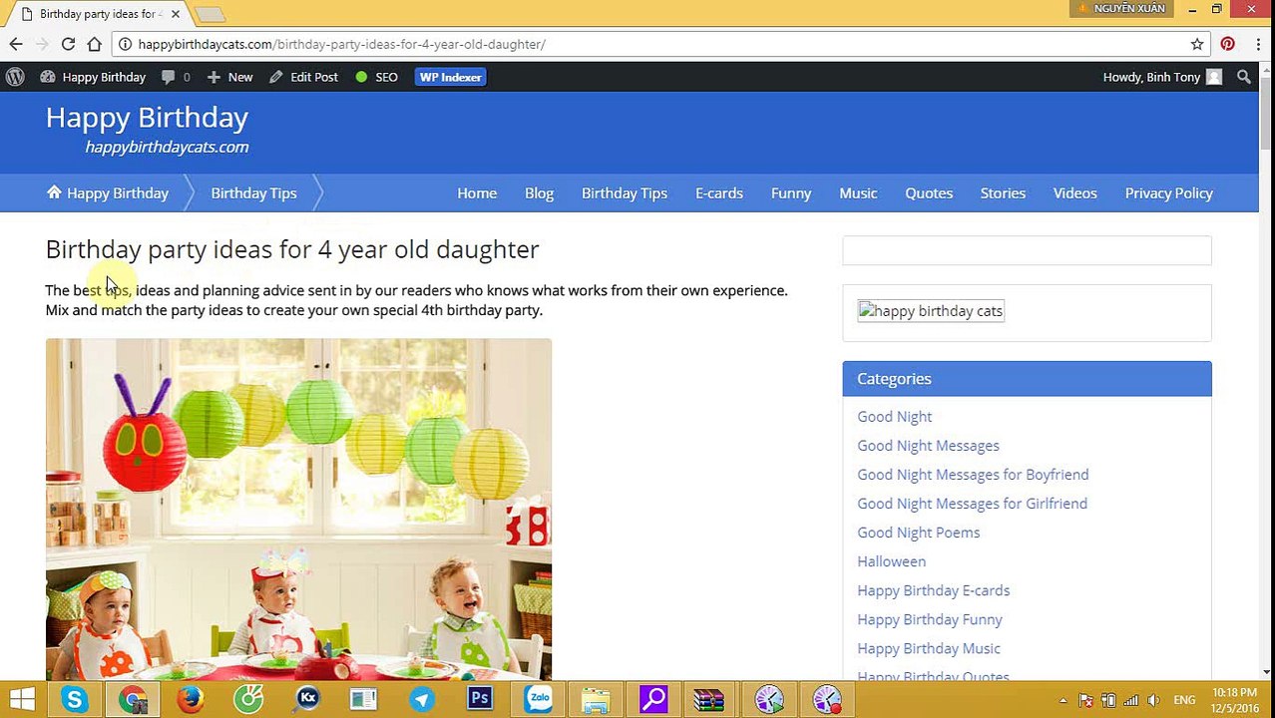Open Firefox from taskbar

190,699
